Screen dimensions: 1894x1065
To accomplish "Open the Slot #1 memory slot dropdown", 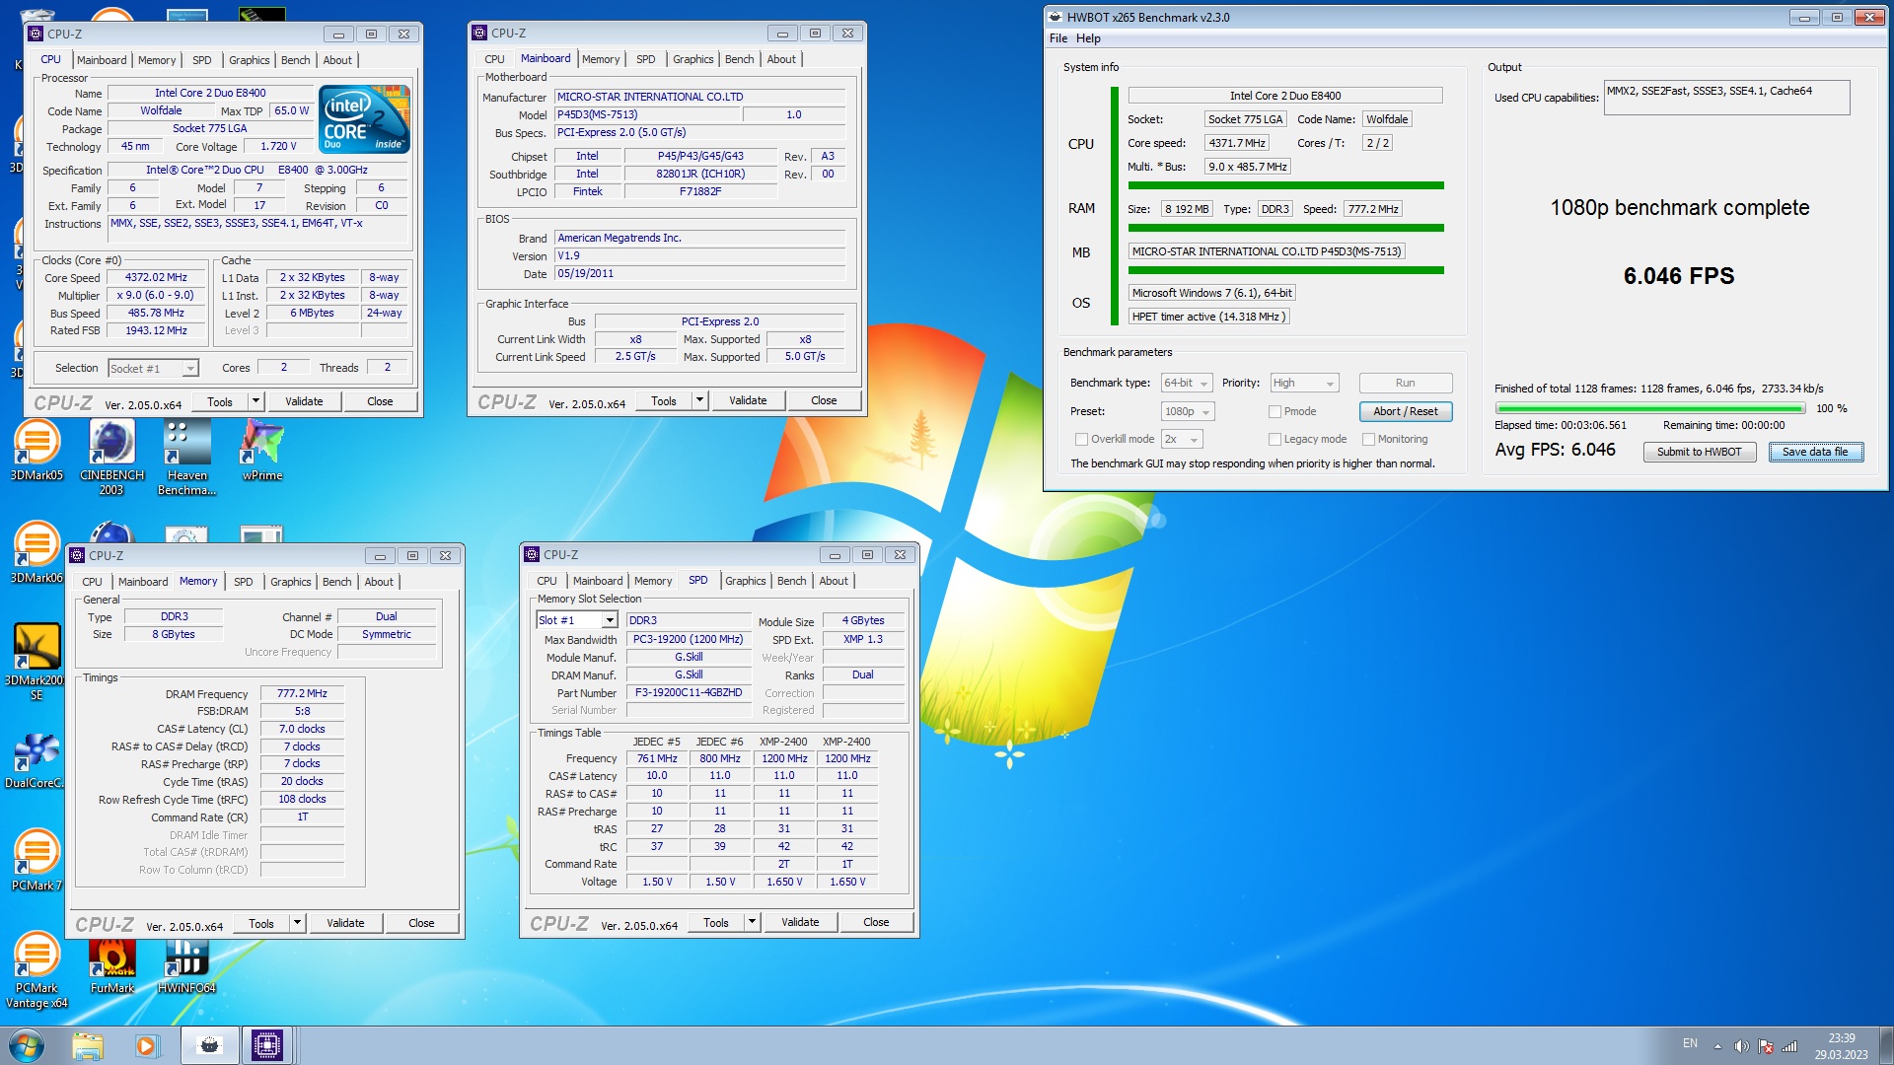I will (x=577, y=620).
